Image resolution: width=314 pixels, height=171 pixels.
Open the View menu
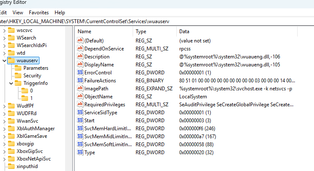click(x=18, y=13)
